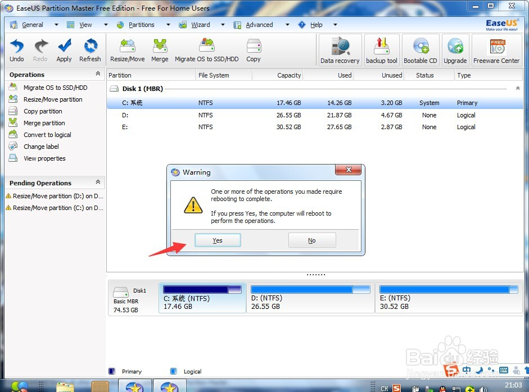Collapse the Pending Operations panel

98,182
